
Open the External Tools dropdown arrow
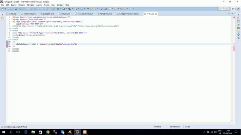tap(72, 9)
